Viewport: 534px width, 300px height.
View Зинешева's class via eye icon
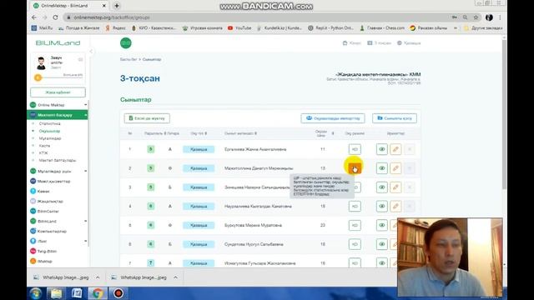[382, 187]
